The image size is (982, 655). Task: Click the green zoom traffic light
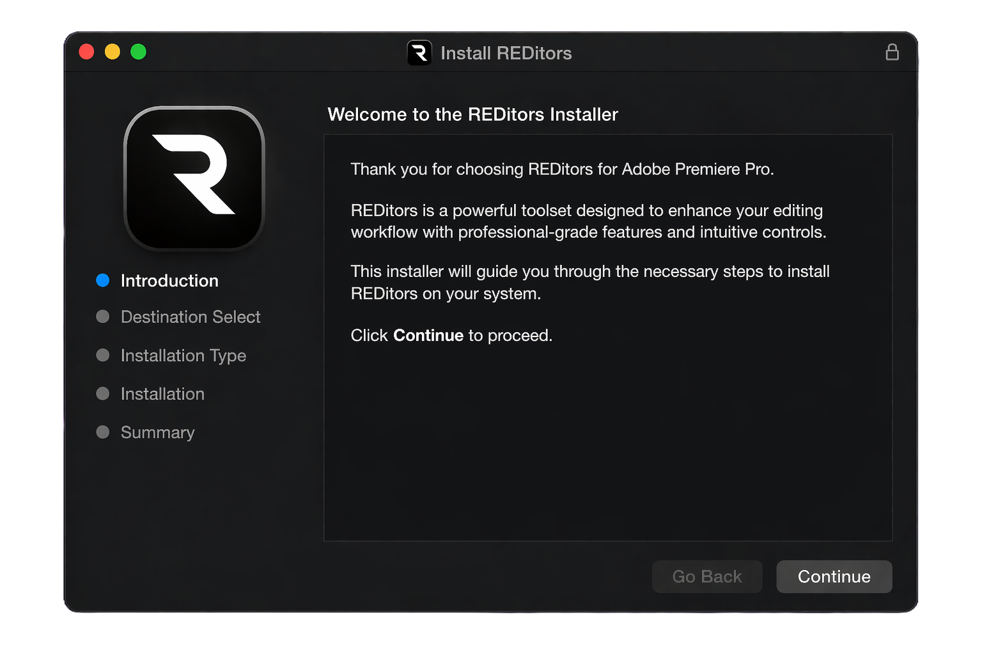[x=138, y=52]
